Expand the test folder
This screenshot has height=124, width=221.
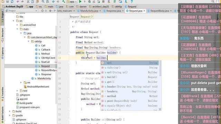(x=17, y=91)
